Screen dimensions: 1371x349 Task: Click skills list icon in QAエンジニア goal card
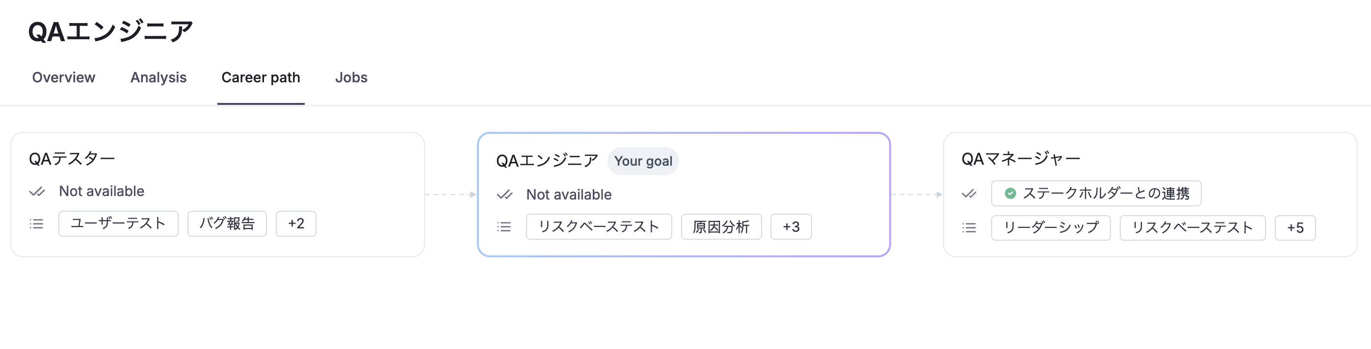tap(503, 227)
